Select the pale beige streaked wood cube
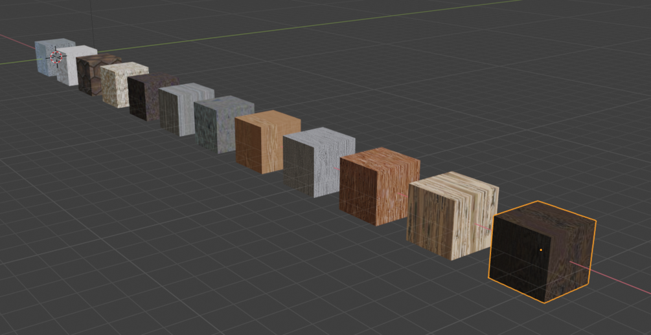 [451, 215]
